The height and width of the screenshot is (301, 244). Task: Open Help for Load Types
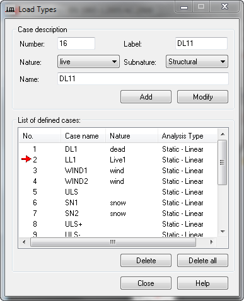[202, 283]
